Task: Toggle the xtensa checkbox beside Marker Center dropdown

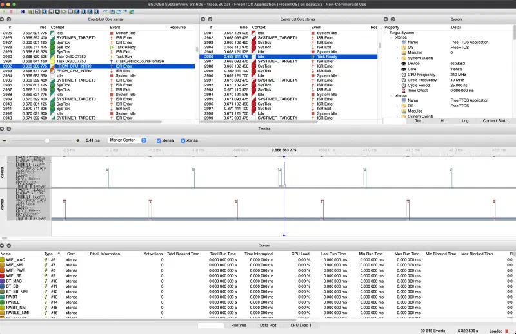Action: pyautogui.click(x=159, y=140)
